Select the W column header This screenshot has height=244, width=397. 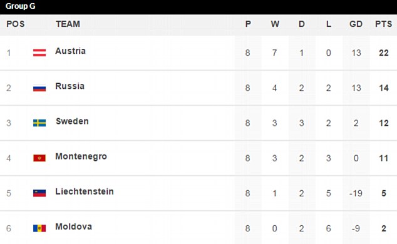pos(275,24)
